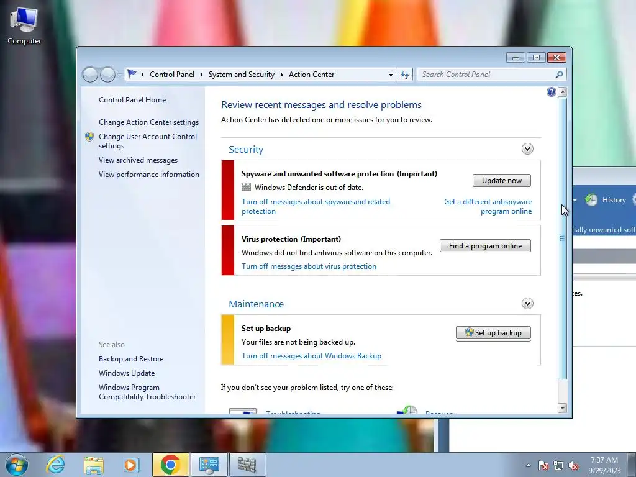This screenshot has width=636, height=477.
Task: Click the vertical scrollbar thumb in Action Center
Action: click(562, 238)
